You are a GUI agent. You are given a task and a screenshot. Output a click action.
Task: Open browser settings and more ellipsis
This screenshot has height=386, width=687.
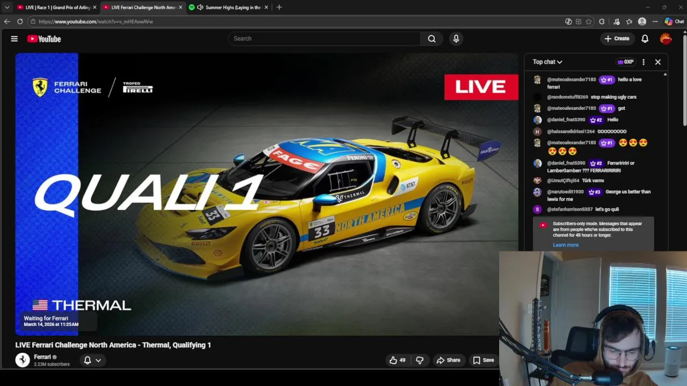click(655, 21)
